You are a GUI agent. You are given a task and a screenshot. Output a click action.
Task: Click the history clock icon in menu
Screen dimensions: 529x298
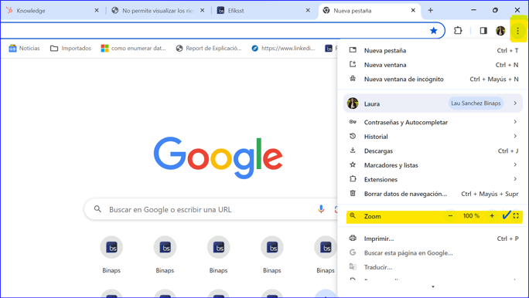click(353, 136)
